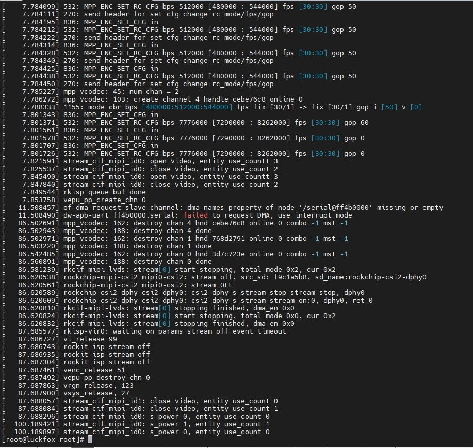Click the 'create channel 4 handle cebe76c8' line
Image resolution: width=473 pixels, height=448 pixels.
(152, 99)
